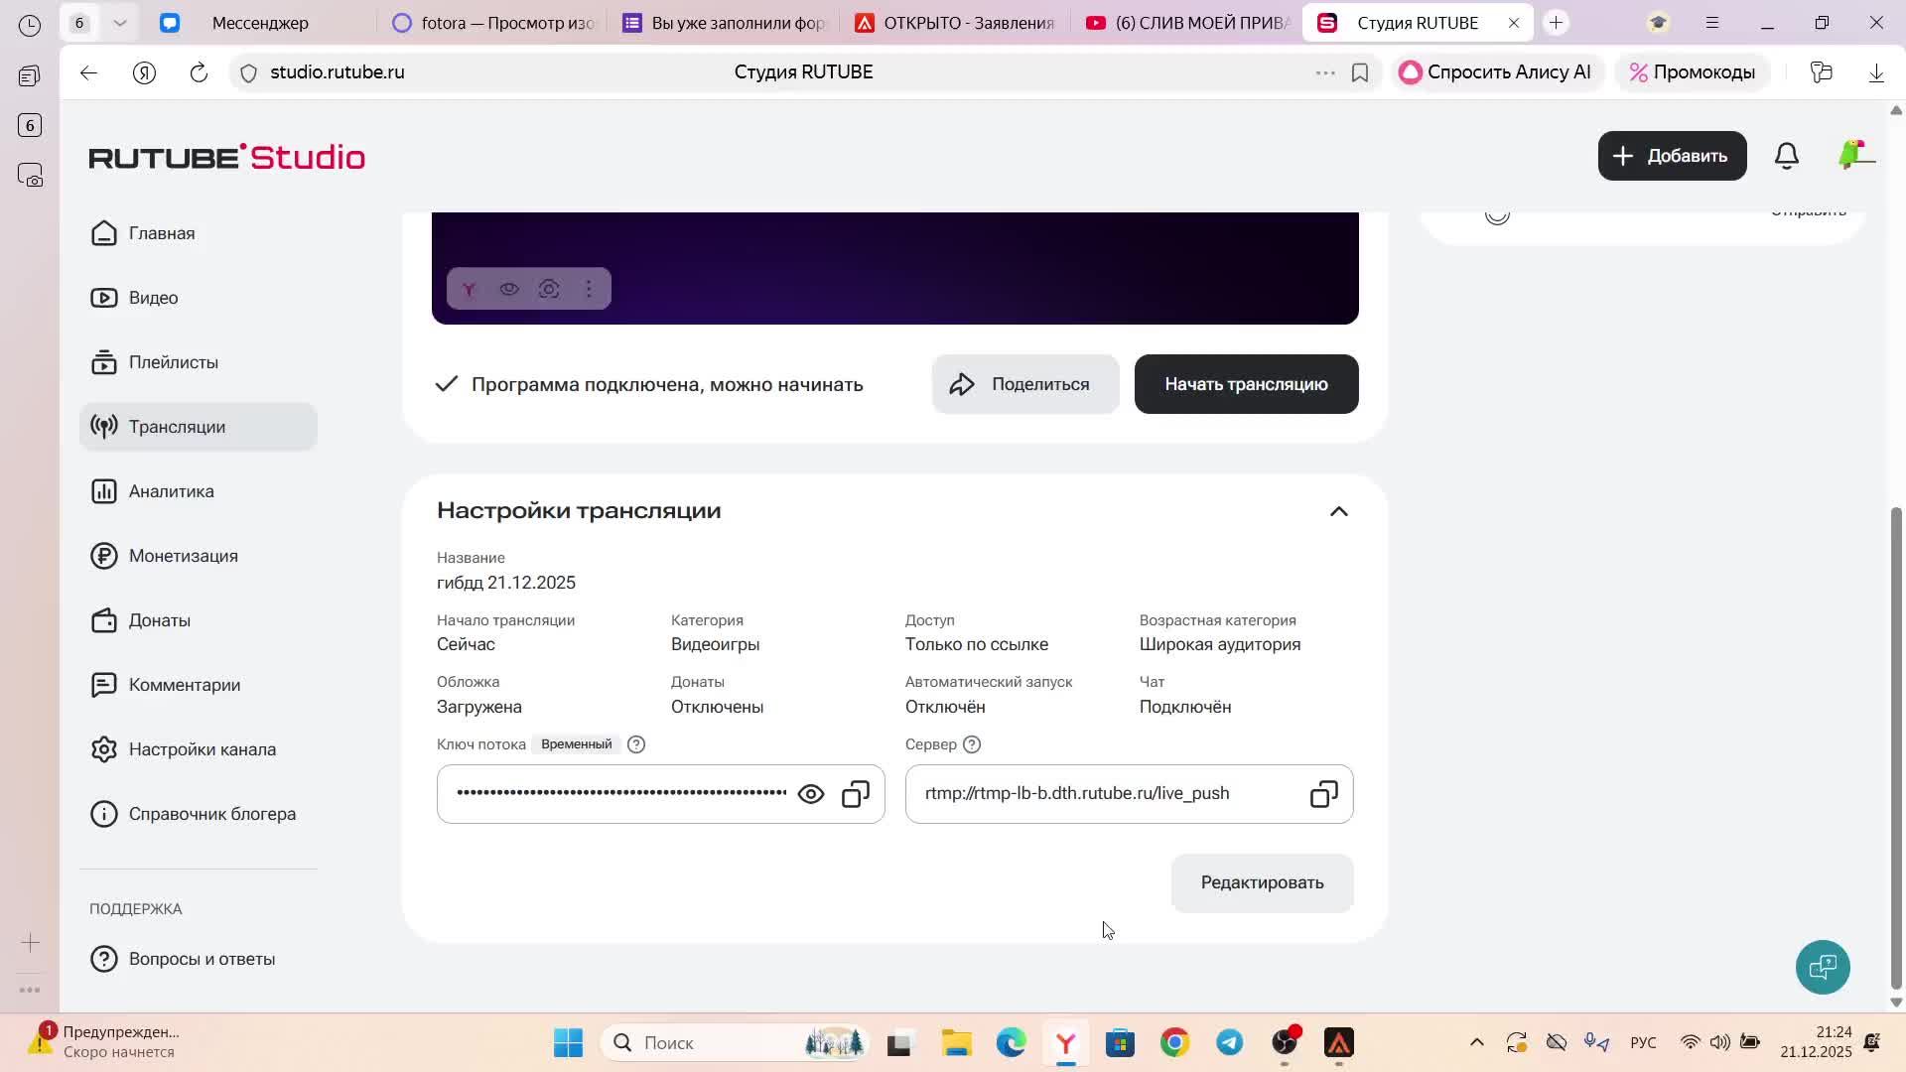Go to Монетизация in the sidebar
The height and width of the screenshot is (1072, 1906).
click(183, 556)
